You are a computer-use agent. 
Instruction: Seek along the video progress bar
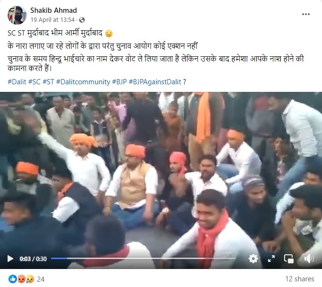click(x=143, y=259)
